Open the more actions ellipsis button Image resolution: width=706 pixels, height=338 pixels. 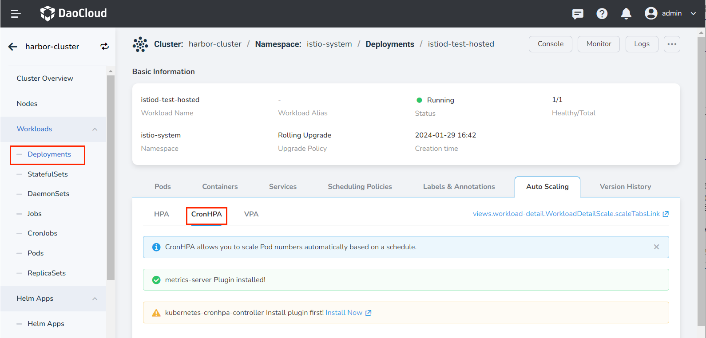671,44
